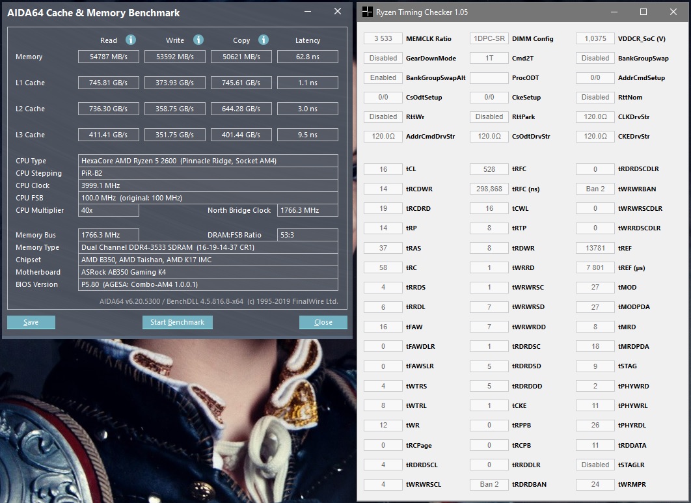691x503 pixels.
Task: Click the RttPark Disabled field
Action: tap(489, 117)
